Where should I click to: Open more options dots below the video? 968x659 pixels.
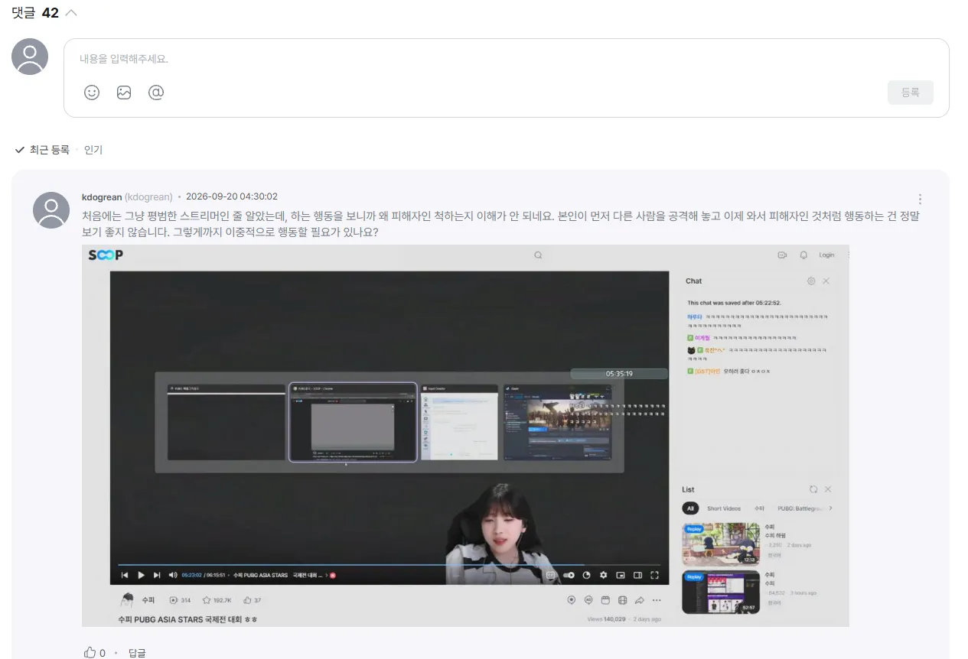tap(657, 600)
